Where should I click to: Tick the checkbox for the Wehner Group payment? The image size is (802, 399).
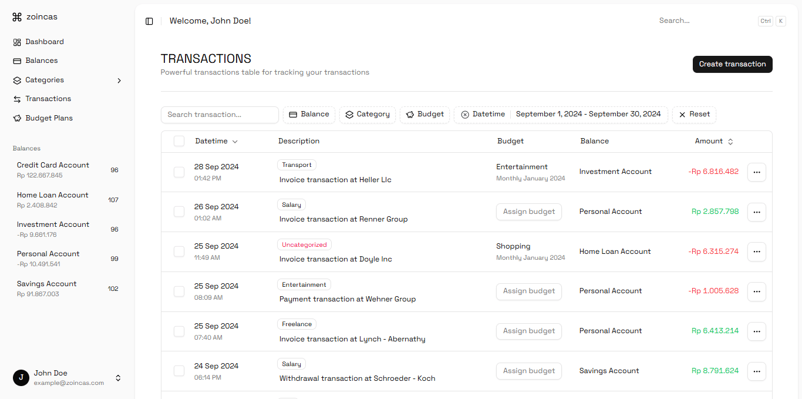coord(179,291)
